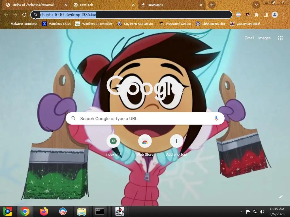Image resolution: width=290 pixels, height=217 pixels.
Task: Click the taskbar clock showing 11:05 AM
Action: click(x=277, y=211)
